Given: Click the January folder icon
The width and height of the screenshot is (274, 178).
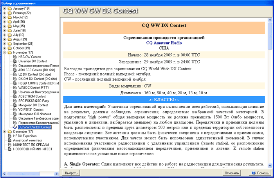Looking at the screenshot, I should coord(10,9).
